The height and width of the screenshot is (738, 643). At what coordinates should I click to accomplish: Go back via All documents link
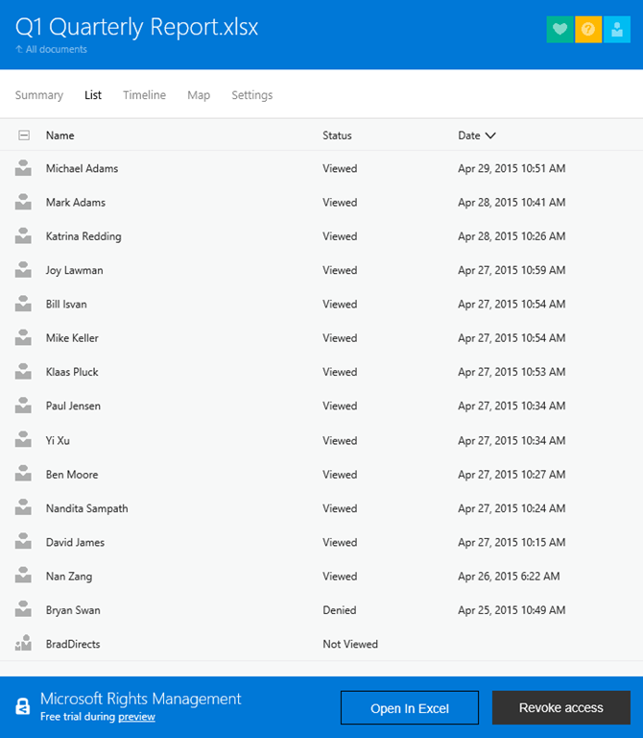point(56,49)
